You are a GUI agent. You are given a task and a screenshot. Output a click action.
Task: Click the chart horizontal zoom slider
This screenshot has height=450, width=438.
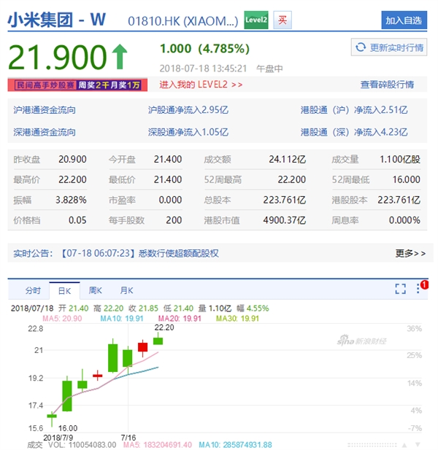[372, 445]
